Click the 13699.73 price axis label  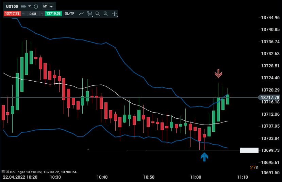click(270, 150)
